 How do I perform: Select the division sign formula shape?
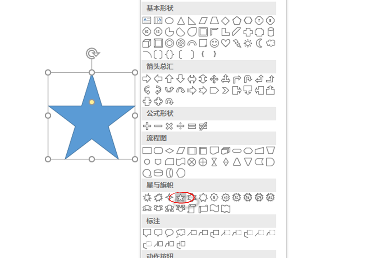click(x=180, y=126)
